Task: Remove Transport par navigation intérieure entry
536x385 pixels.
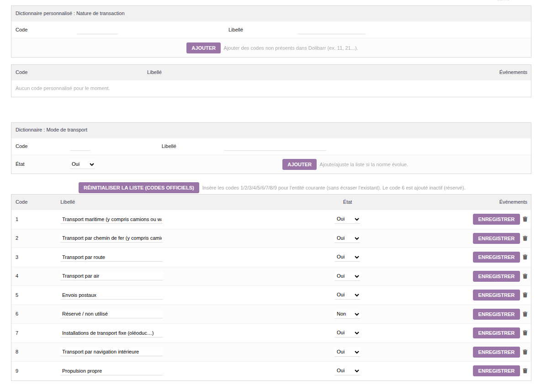Action: (x=525, y=352)
